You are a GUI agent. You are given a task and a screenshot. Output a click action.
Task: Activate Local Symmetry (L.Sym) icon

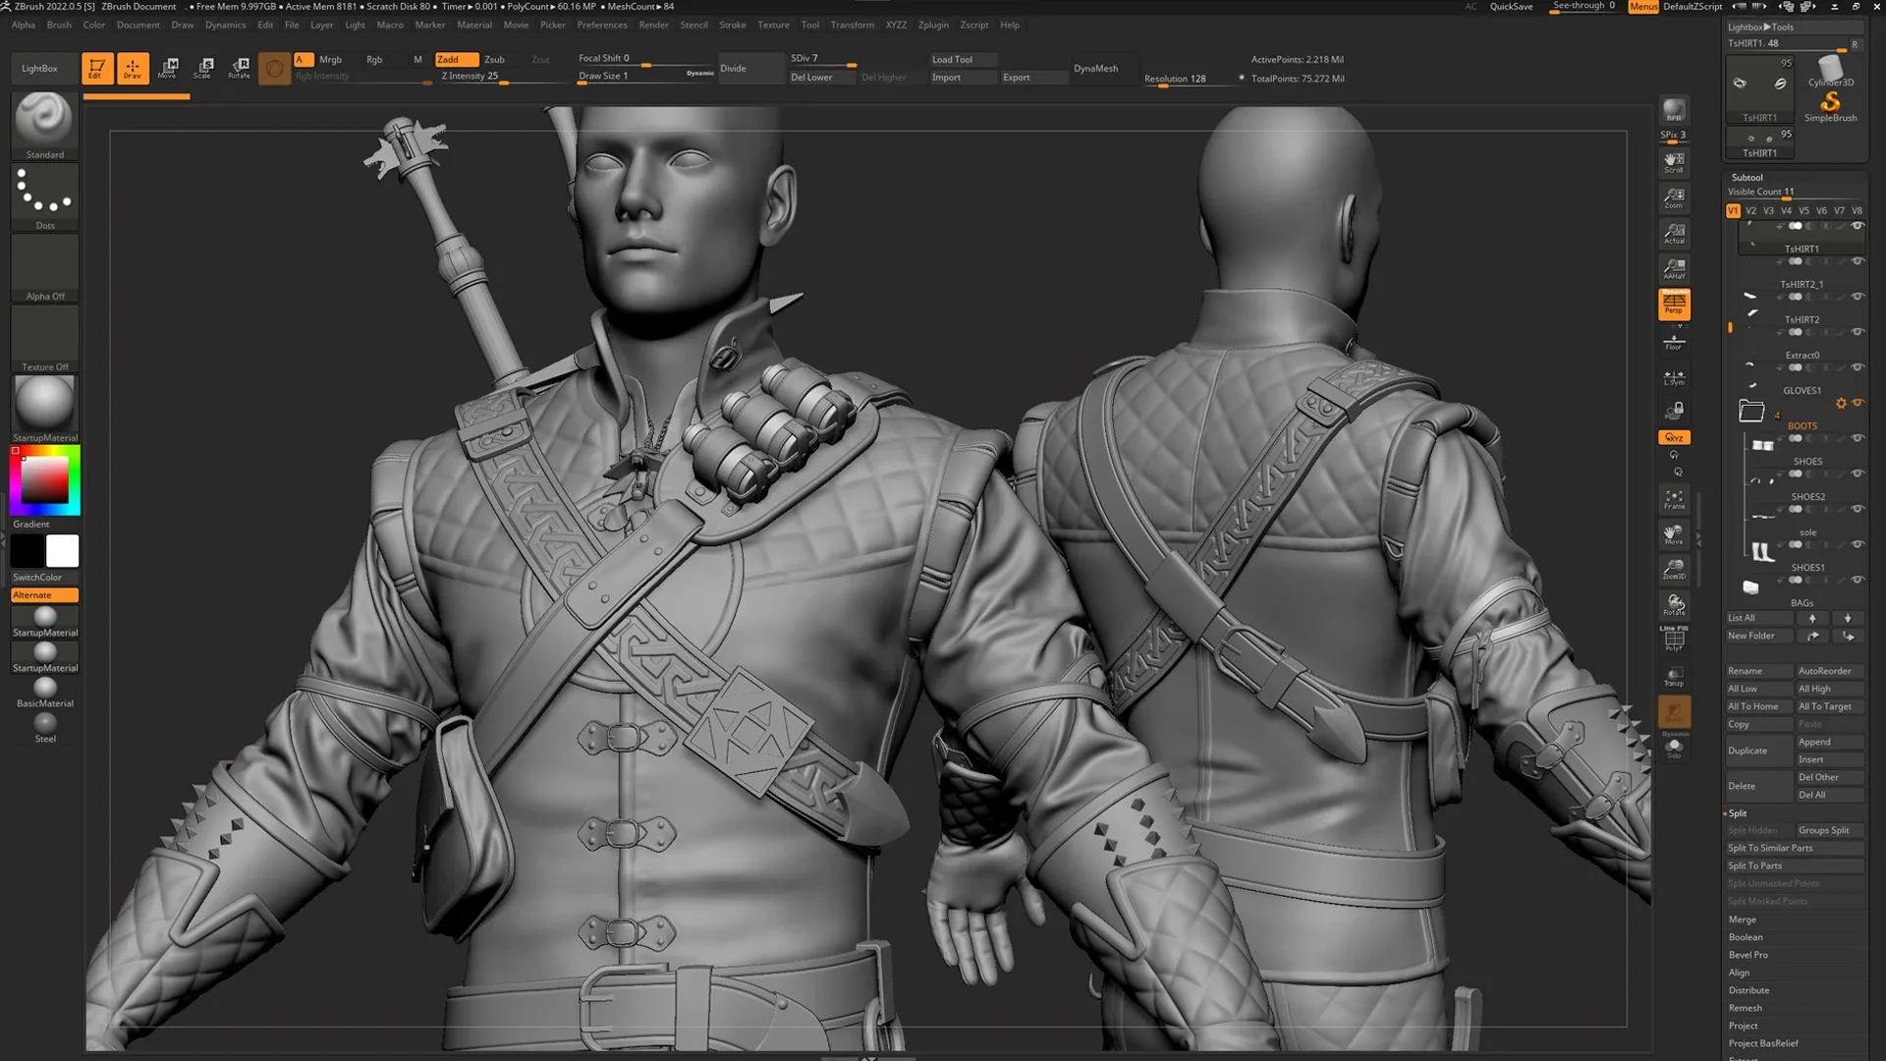1674,376
